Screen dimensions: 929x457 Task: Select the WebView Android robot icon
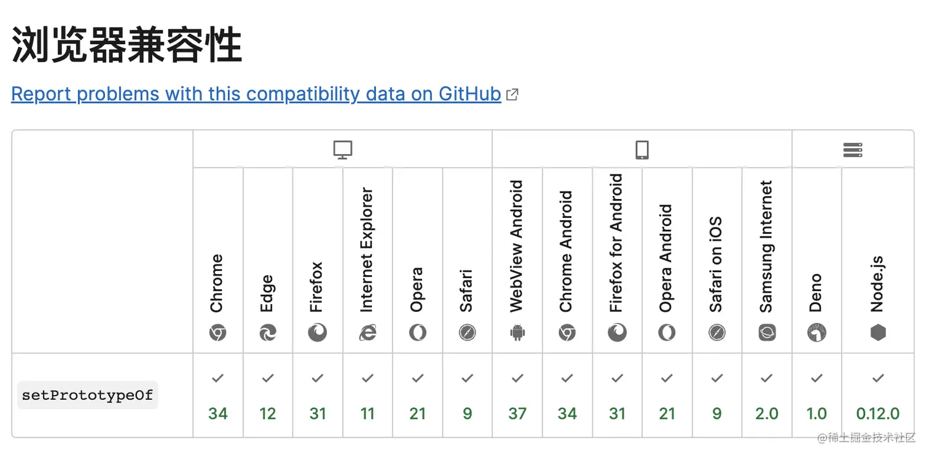pyautogui.click(x=517, y=333)
